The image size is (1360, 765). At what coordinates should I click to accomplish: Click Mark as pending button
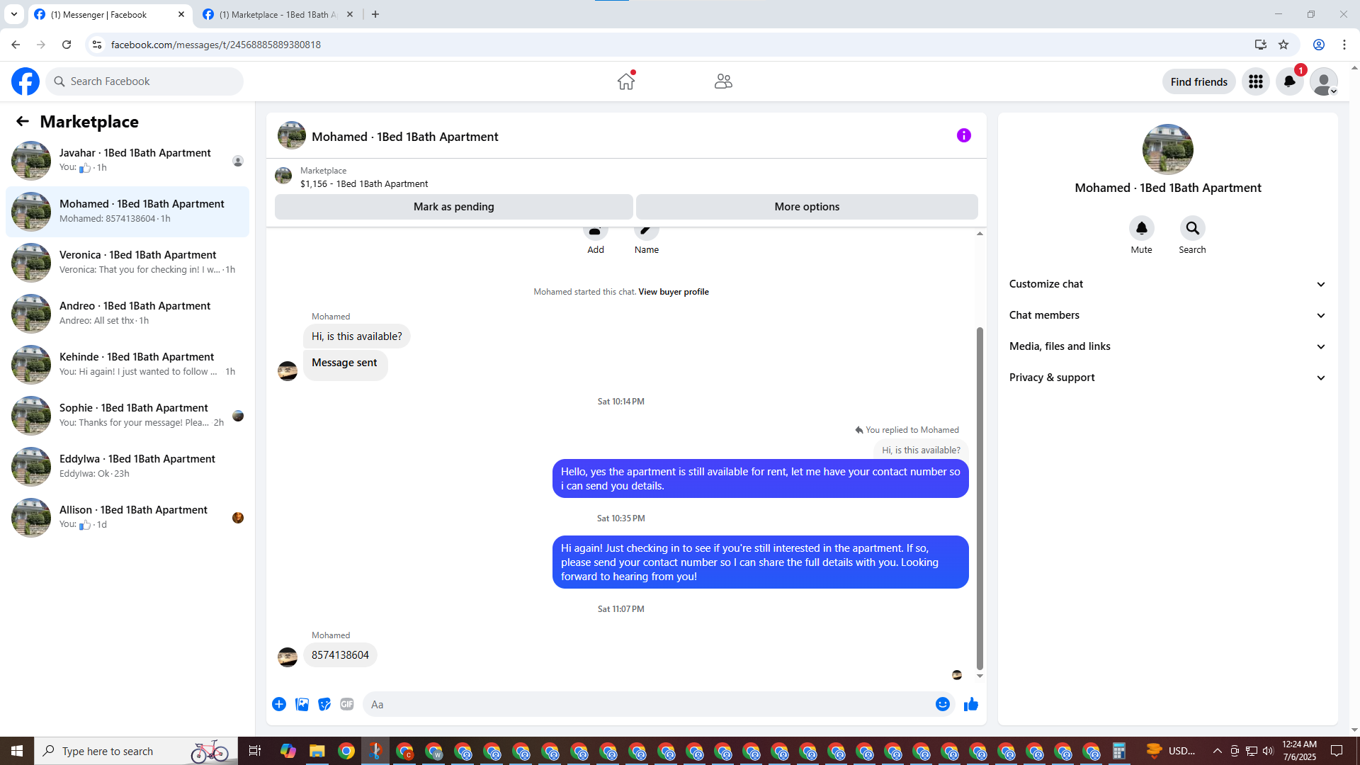tap(453, 207)
